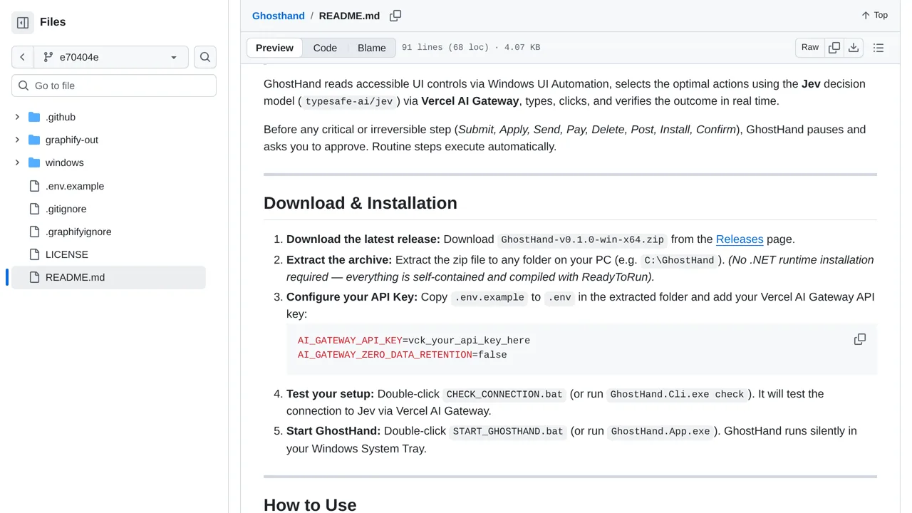Copy the API key code block

tap(860, 340)
